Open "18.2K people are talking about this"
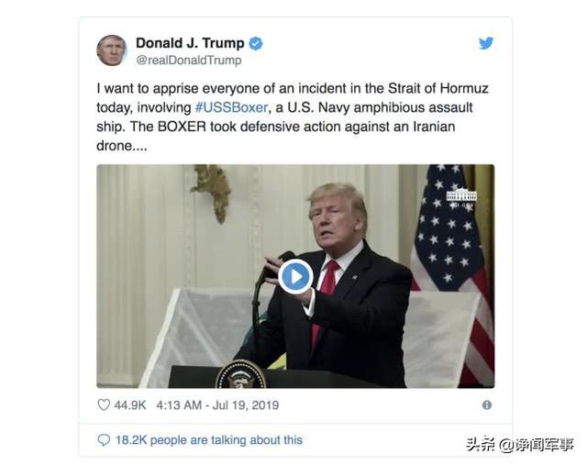The height and width of the screenshot is (465, 587). point(209,440)
